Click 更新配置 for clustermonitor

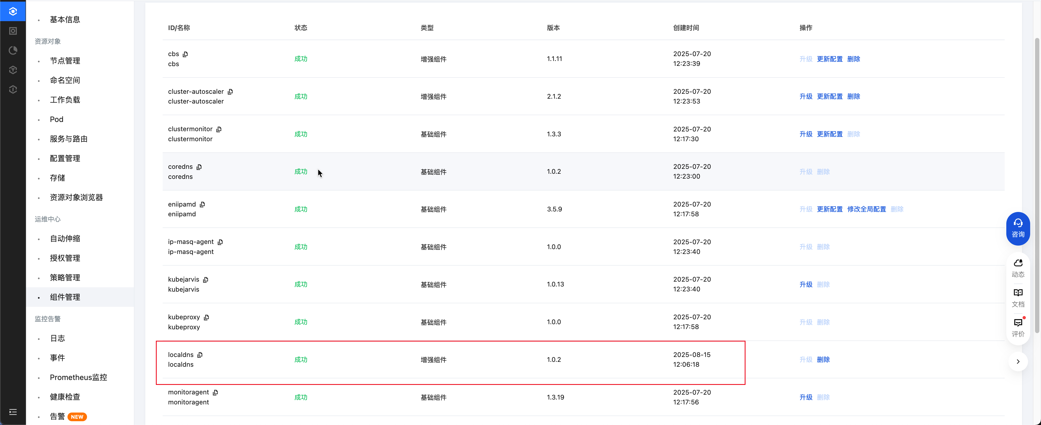(829, 134)
